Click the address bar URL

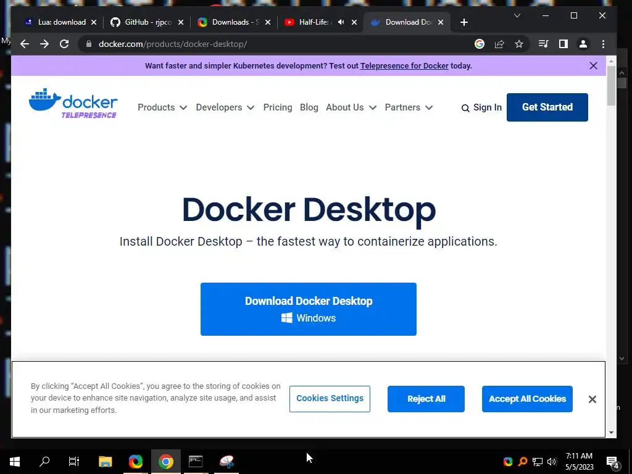(x=173, y=44)
